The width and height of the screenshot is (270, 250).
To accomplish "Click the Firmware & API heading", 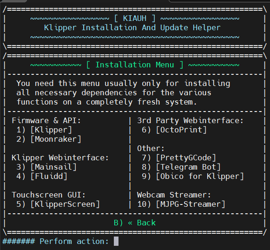I will 46,120.
